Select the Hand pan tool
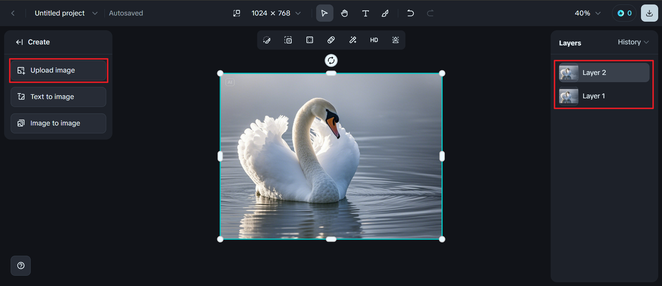 pyautogui.click(x=344, y=13)
